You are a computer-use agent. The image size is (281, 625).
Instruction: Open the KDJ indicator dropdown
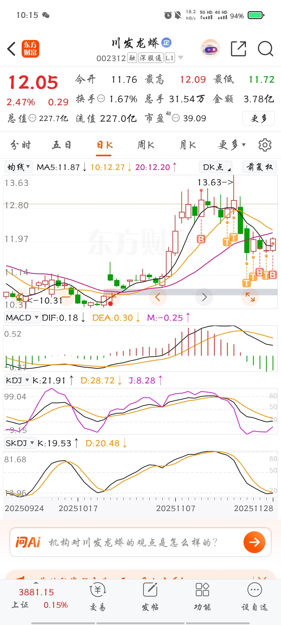17,380
